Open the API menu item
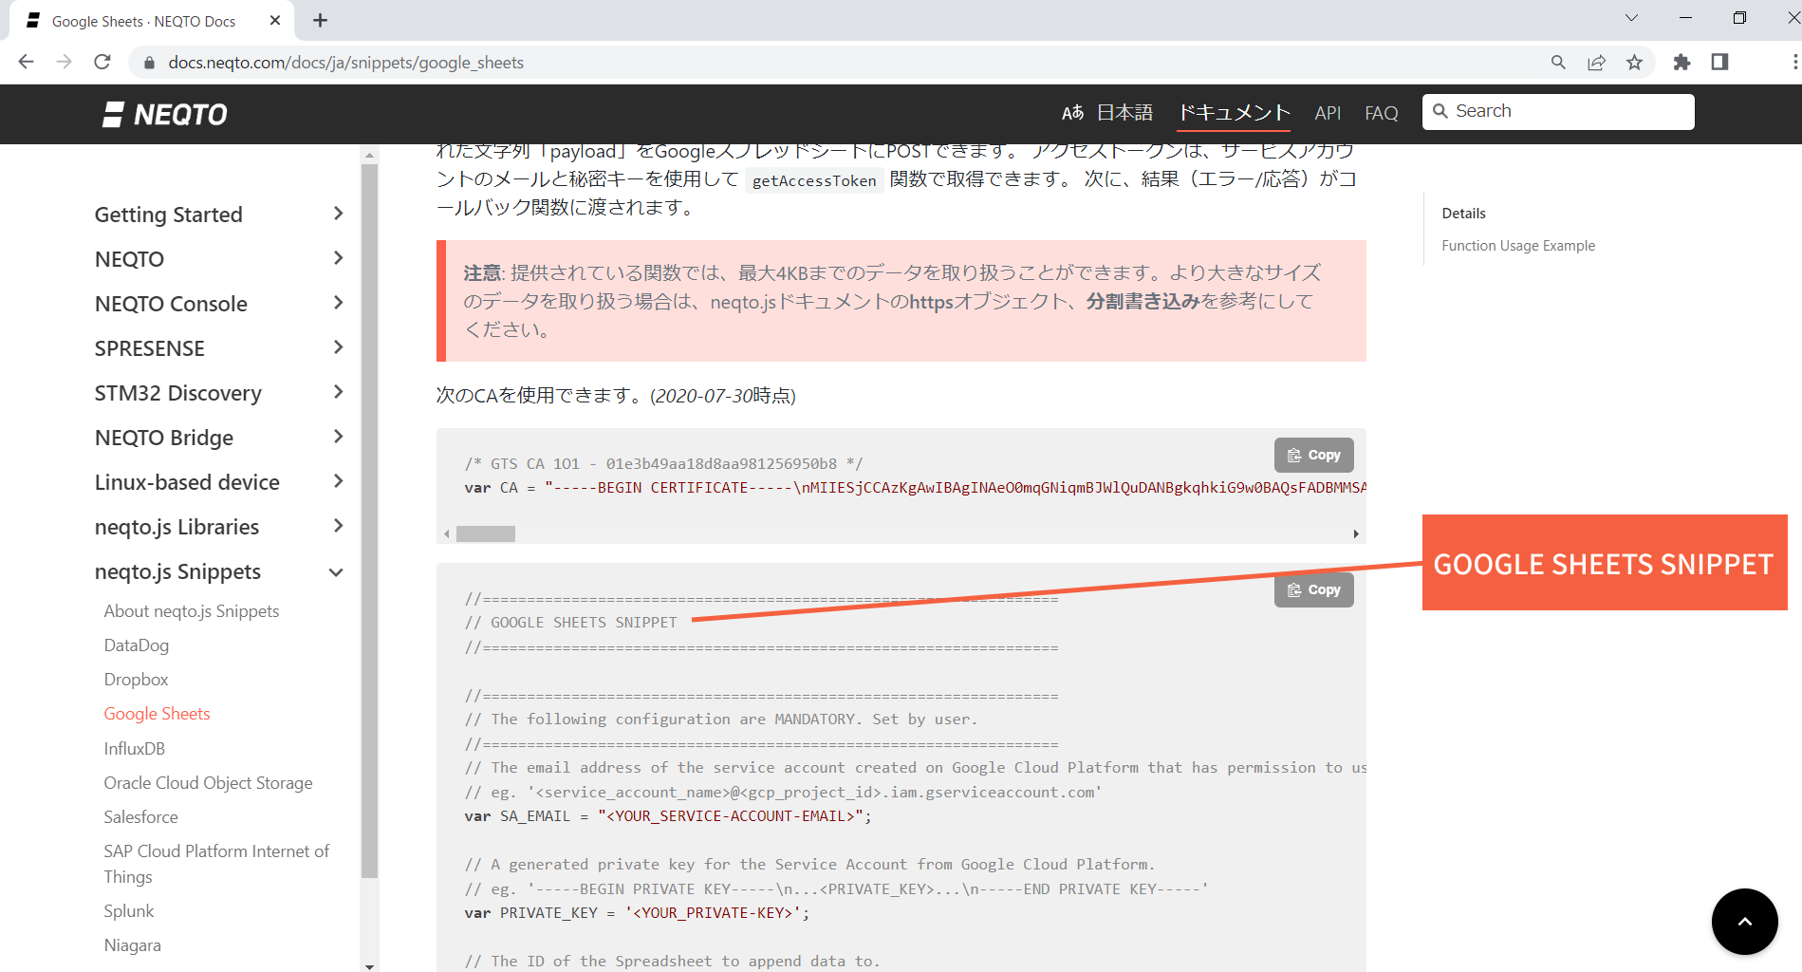 click(1327, 113)
